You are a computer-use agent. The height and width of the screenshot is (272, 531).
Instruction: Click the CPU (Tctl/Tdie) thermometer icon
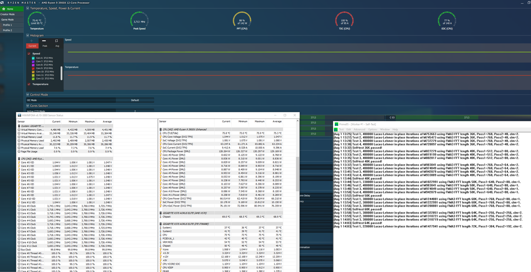(x=161, y=133)
